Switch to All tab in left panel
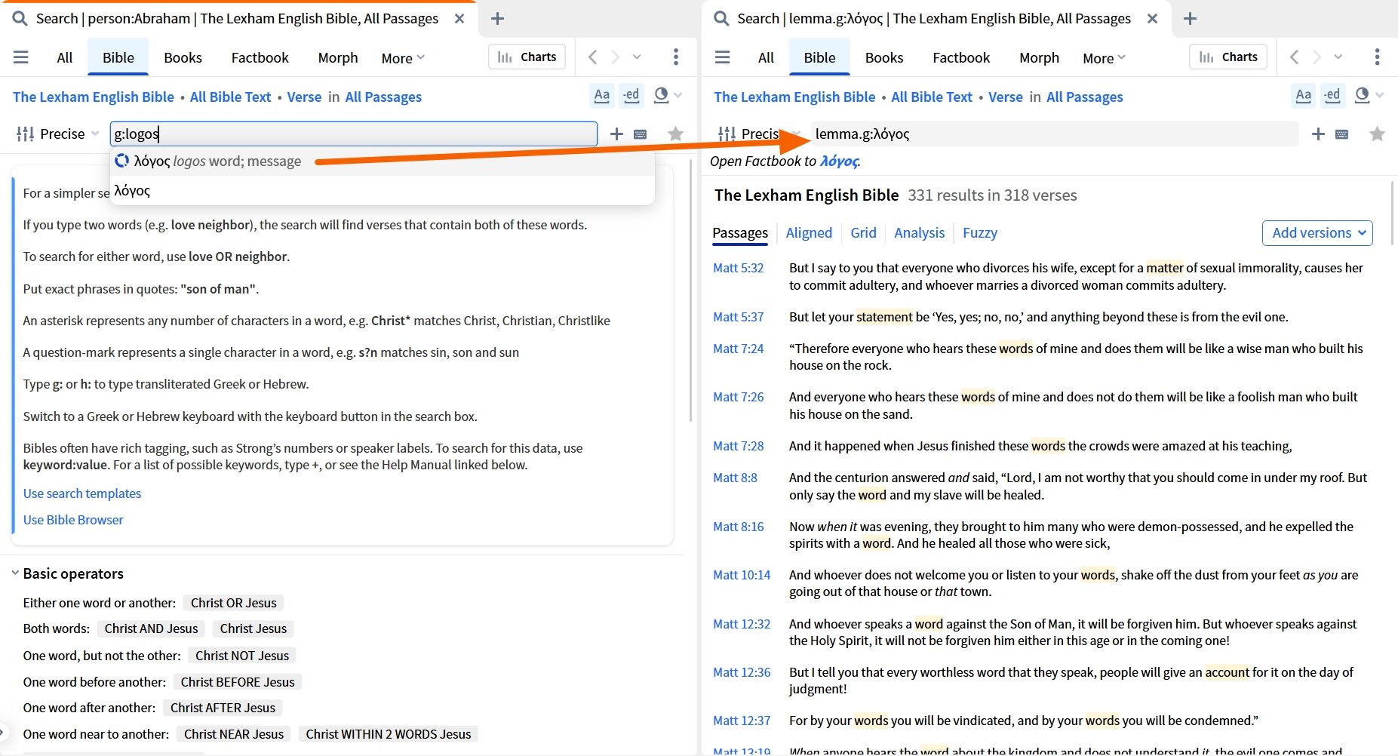This screenshot has height=756, width=1398. point(65,57)
